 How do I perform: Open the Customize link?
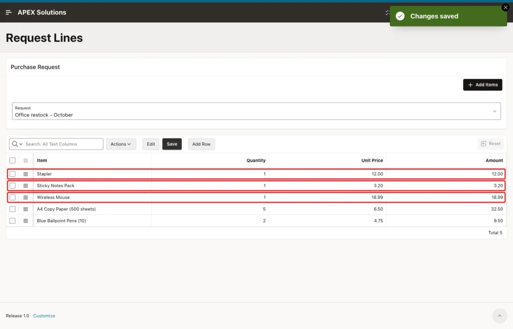pyautogui.click(x=44, y=315)
